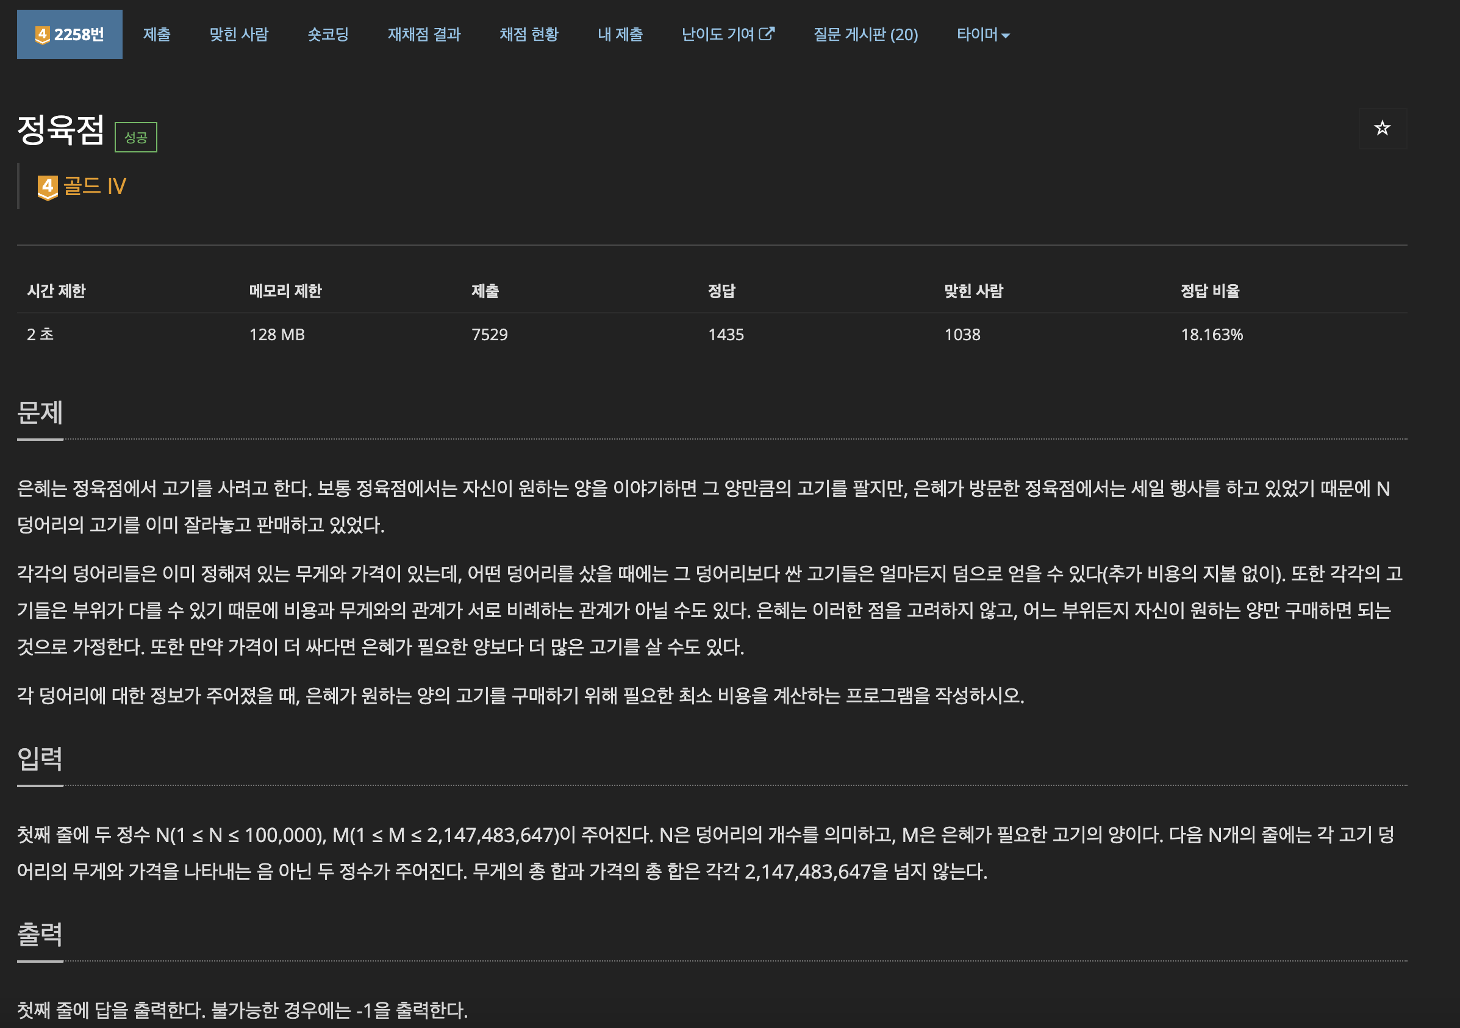Click the problem title 정육점
Screen dimensions: 1460x1028
(60, 130)
